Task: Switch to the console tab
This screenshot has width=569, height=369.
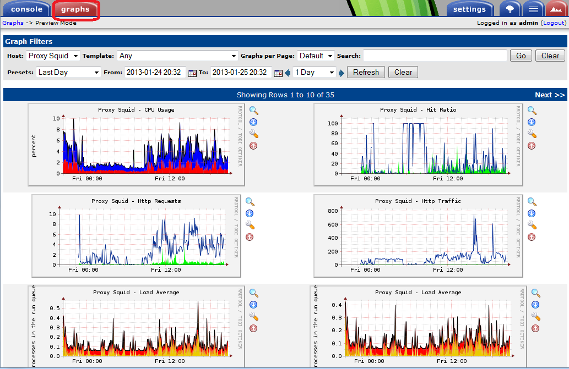Action: pyautogui.click(x=26, y=9)
